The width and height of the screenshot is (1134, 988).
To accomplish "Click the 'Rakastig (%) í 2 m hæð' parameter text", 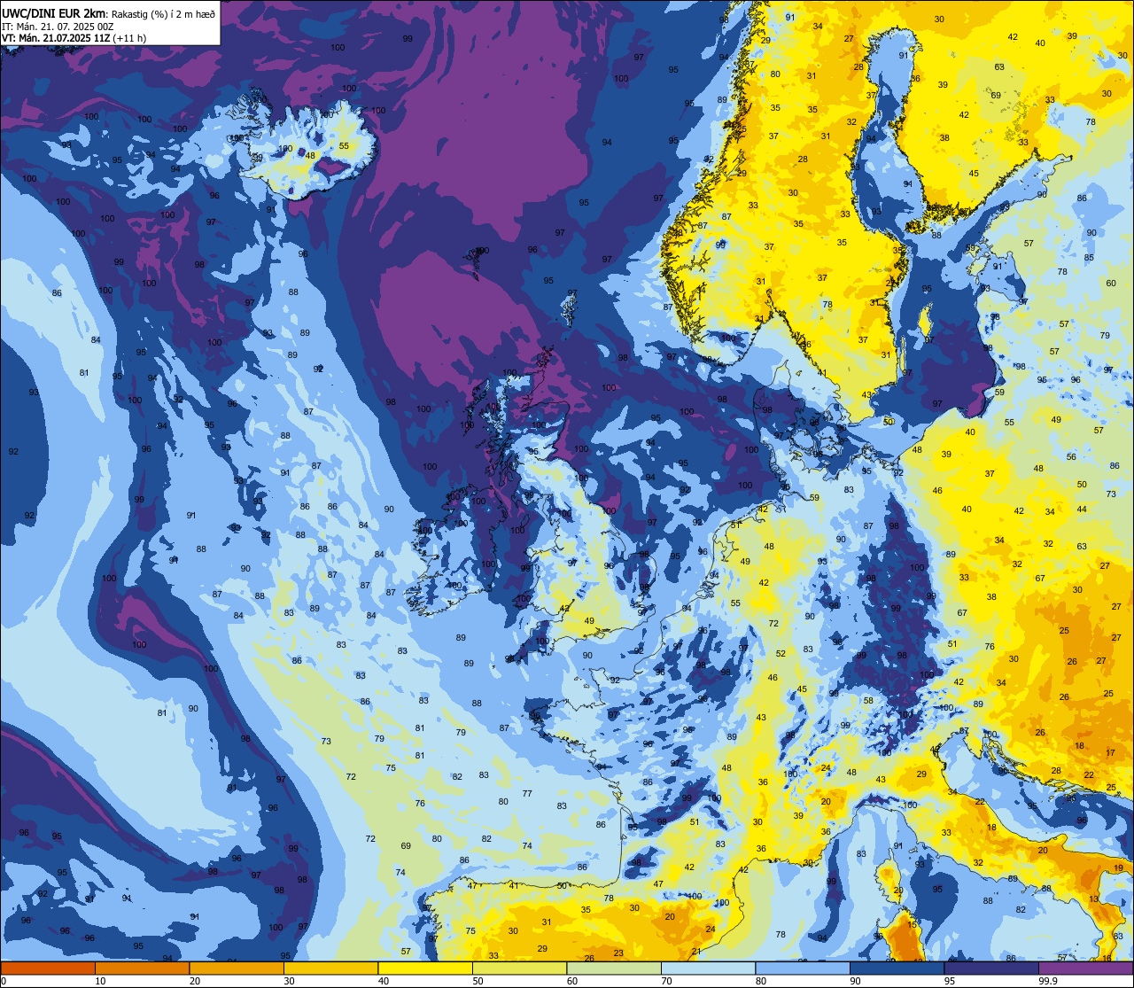I will [163, 13].
